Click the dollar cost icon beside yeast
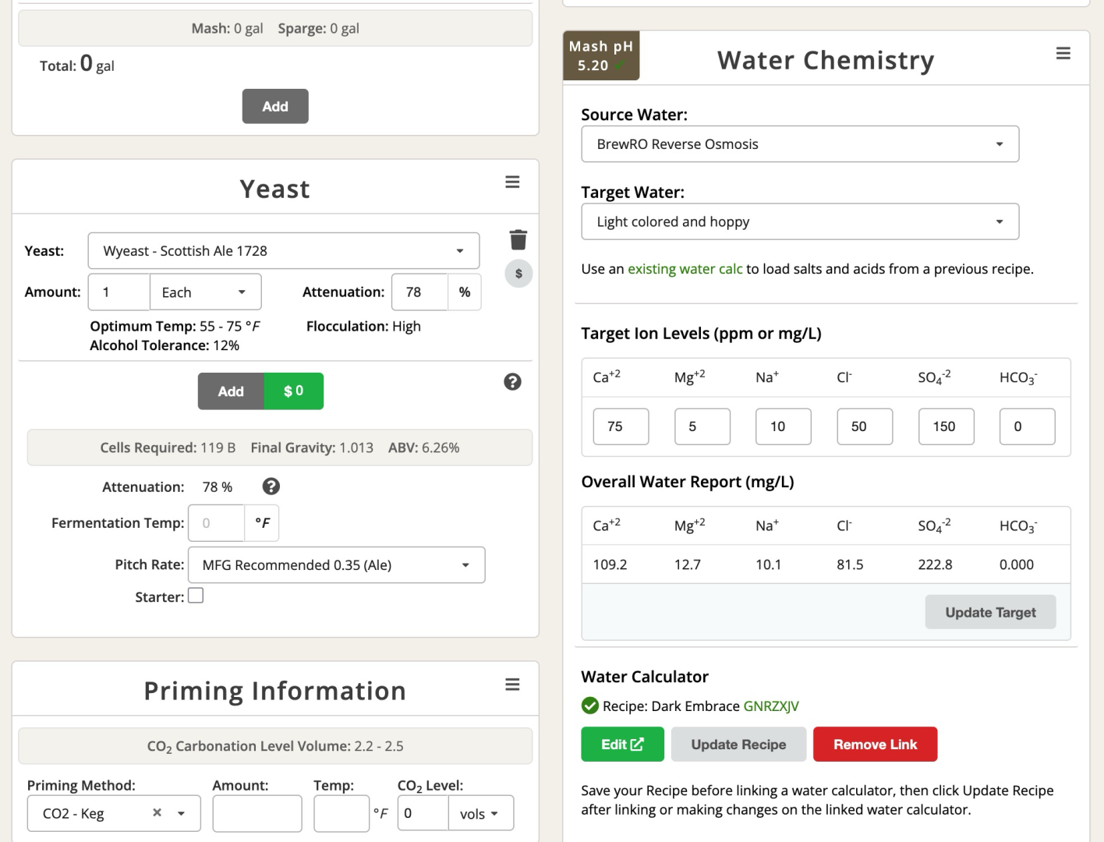1104x842 pixels. click(518, 274)
